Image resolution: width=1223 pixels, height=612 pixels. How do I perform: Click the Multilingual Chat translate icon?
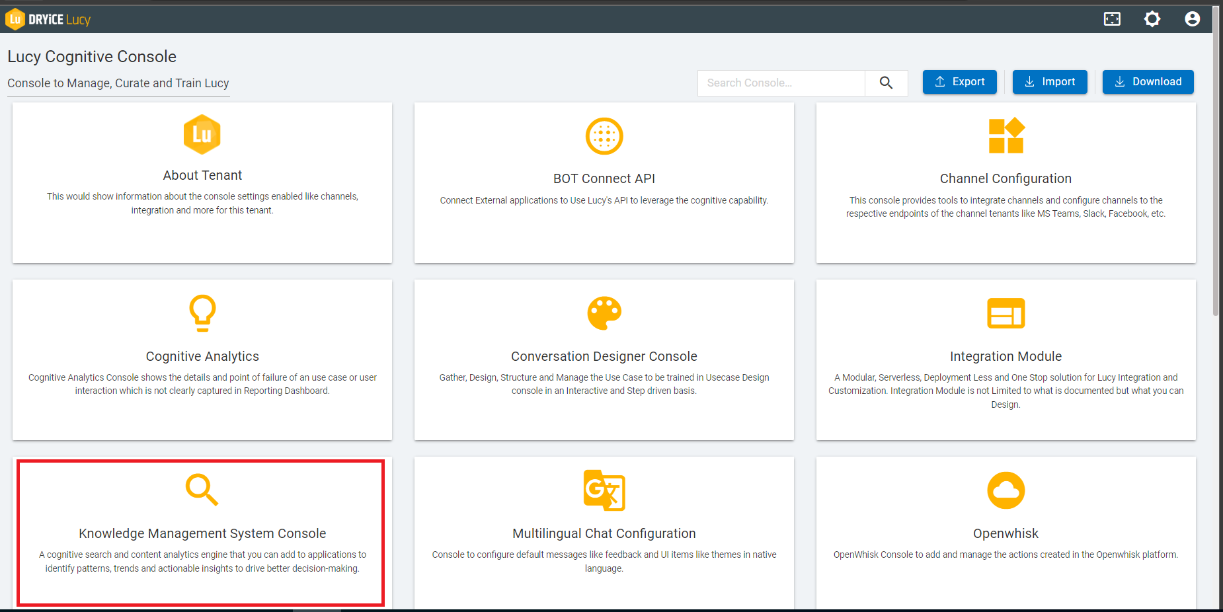tap(604, 490)
